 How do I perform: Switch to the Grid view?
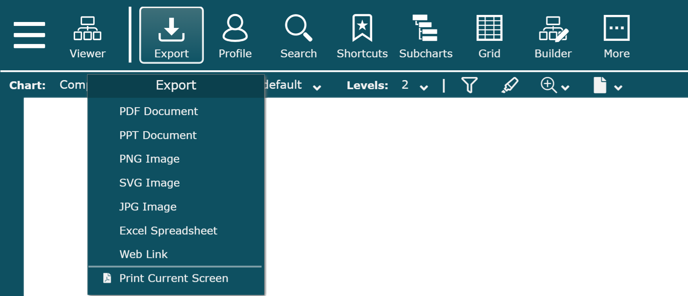coord(489,37)
